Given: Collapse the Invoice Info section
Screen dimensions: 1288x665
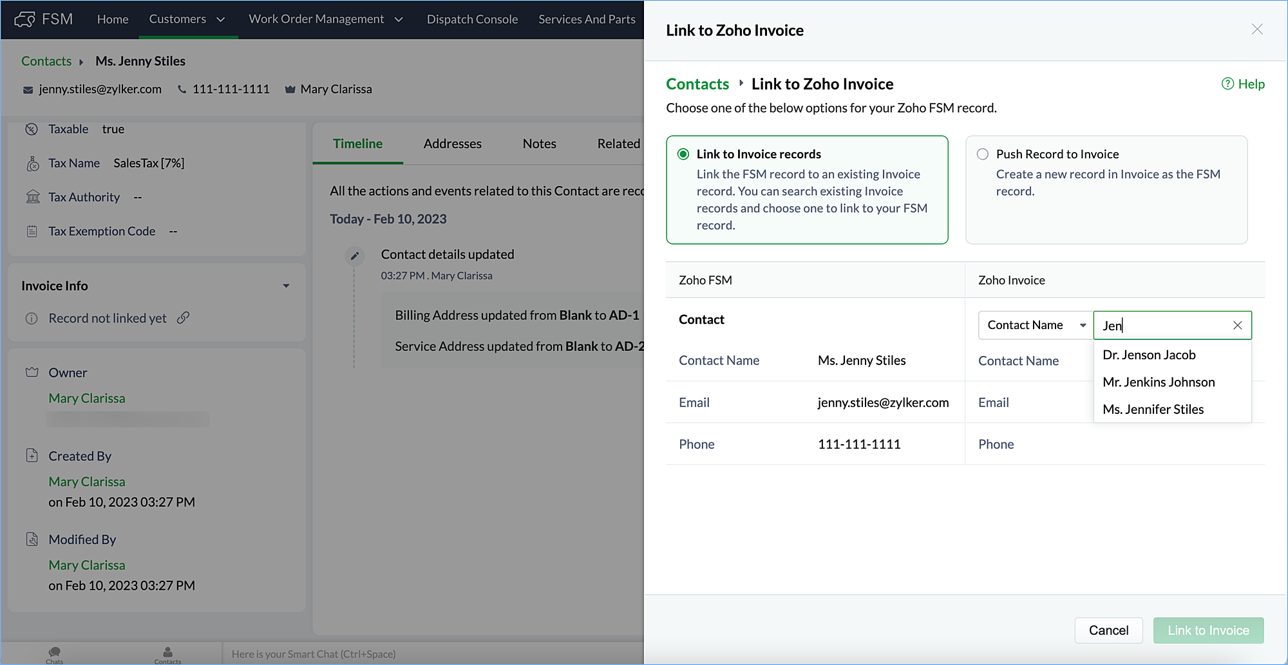Looking at the screenshot, I should (x=286, y=286).
